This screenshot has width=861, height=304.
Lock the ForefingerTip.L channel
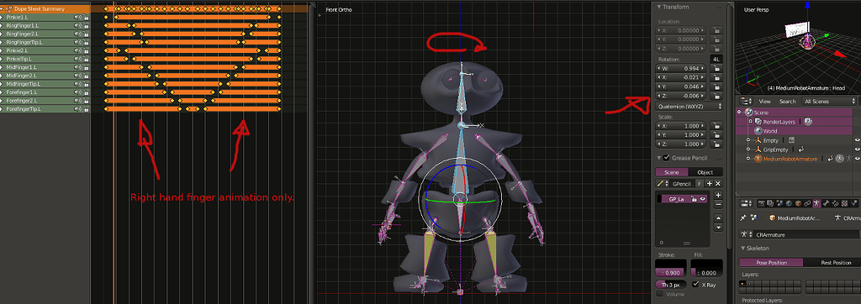pyautogui.click(x=86, y=109)
